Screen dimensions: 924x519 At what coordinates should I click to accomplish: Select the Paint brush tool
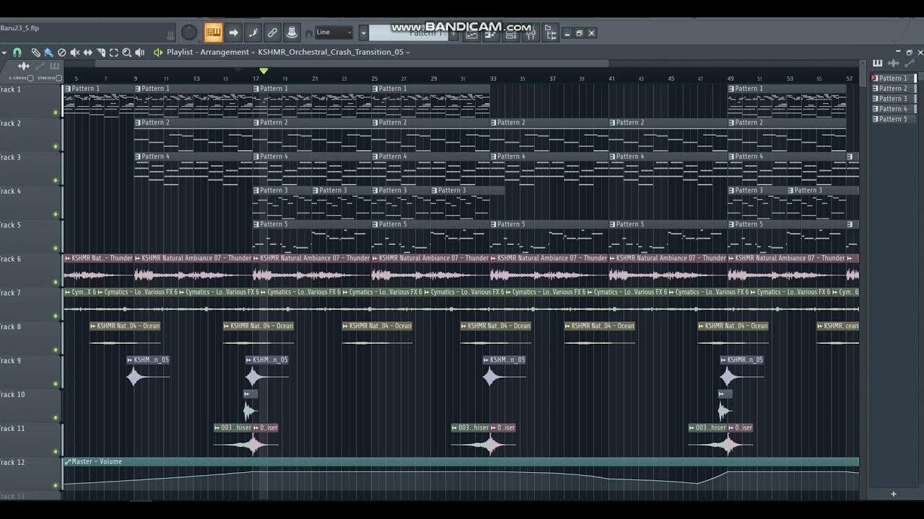point(48,52)
